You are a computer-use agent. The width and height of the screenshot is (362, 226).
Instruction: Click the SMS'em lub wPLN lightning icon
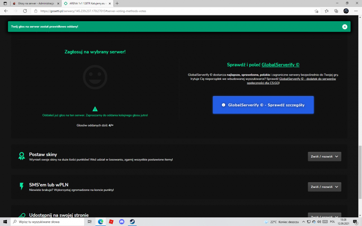pos(22,186)
